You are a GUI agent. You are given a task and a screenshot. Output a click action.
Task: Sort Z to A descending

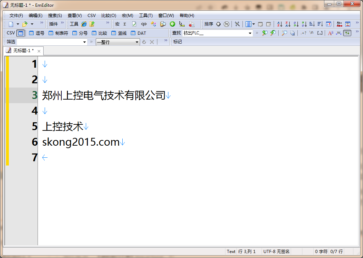point(288,24)
